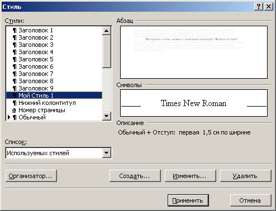Click the paragraph icon beside Заголовок 1
276x211 pixels.
click(x=15, y=30)
